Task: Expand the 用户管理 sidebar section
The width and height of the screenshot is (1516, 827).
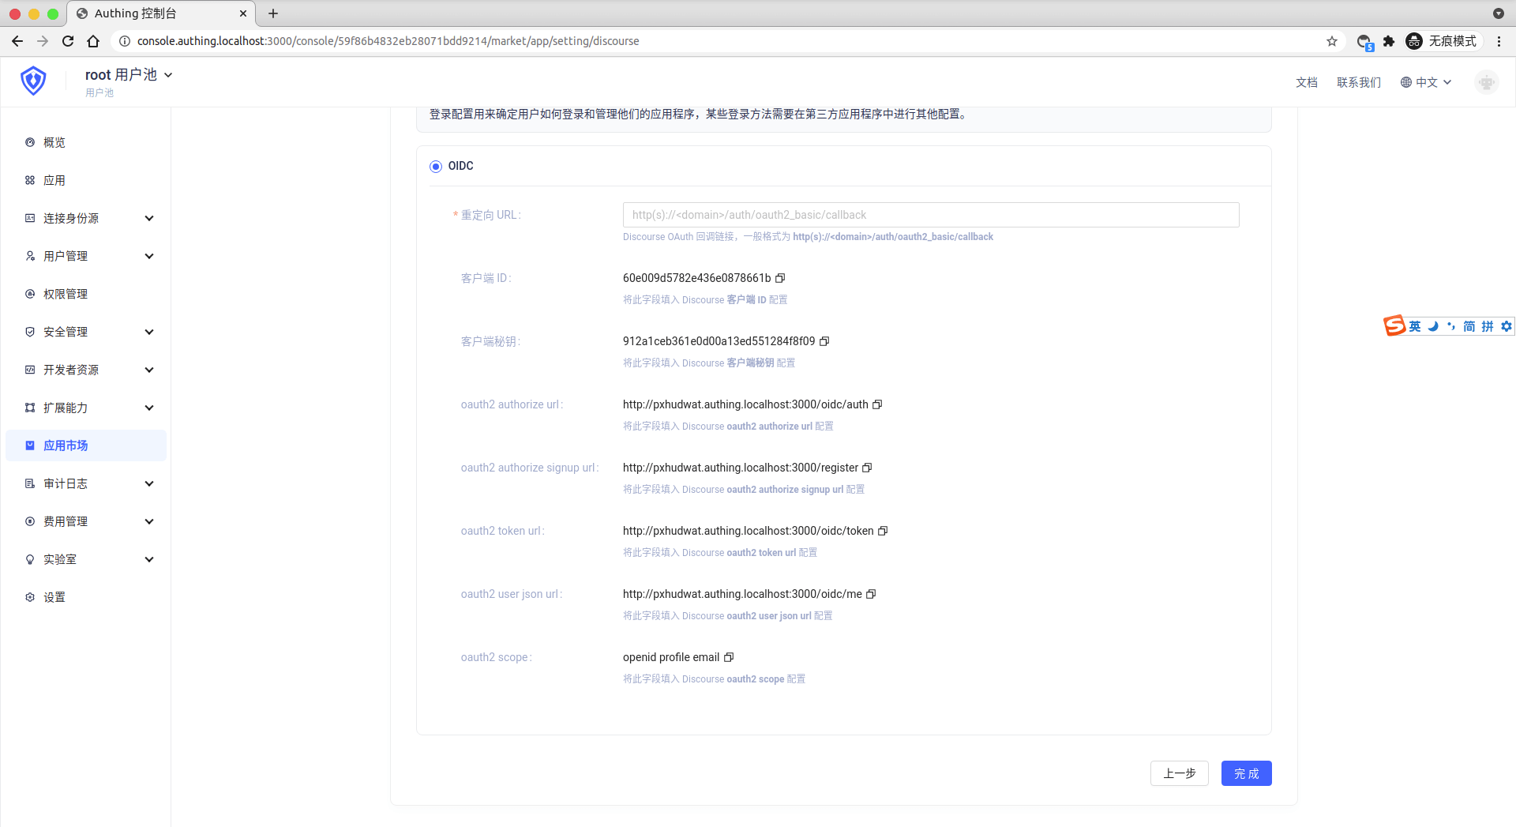Action: 87,256
